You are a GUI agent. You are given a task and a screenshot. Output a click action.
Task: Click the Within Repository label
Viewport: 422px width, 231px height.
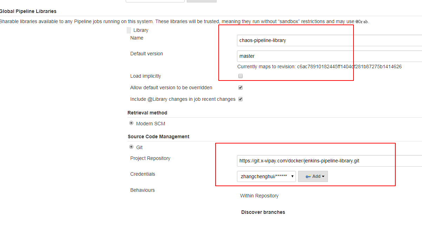259,196
